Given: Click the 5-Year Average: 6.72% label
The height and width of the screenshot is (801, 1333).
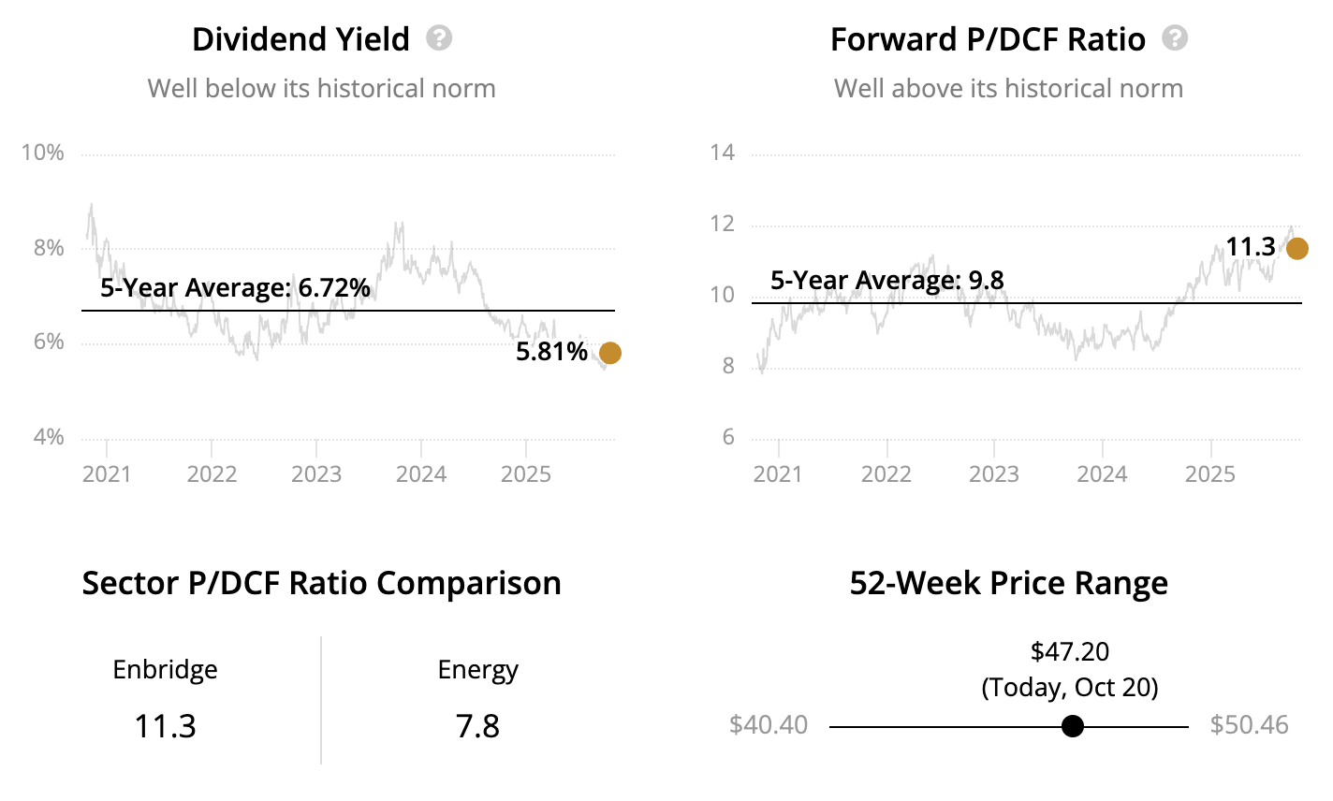Looking at the screenshot, I should [235, 288].
